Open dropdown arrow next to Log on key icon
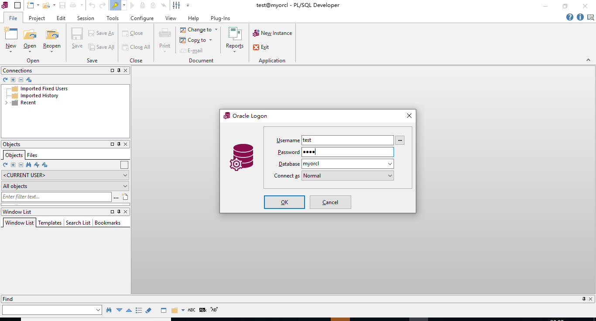596x321 pixels. click(124, 5)
